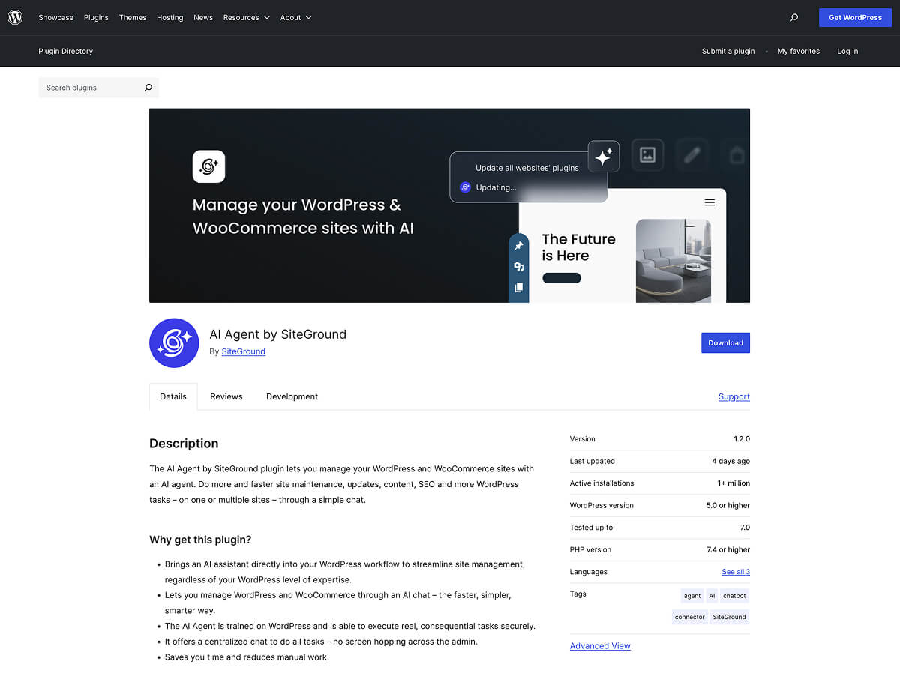
Task: Click the 4 days ago value
Action: pos(730,461)
